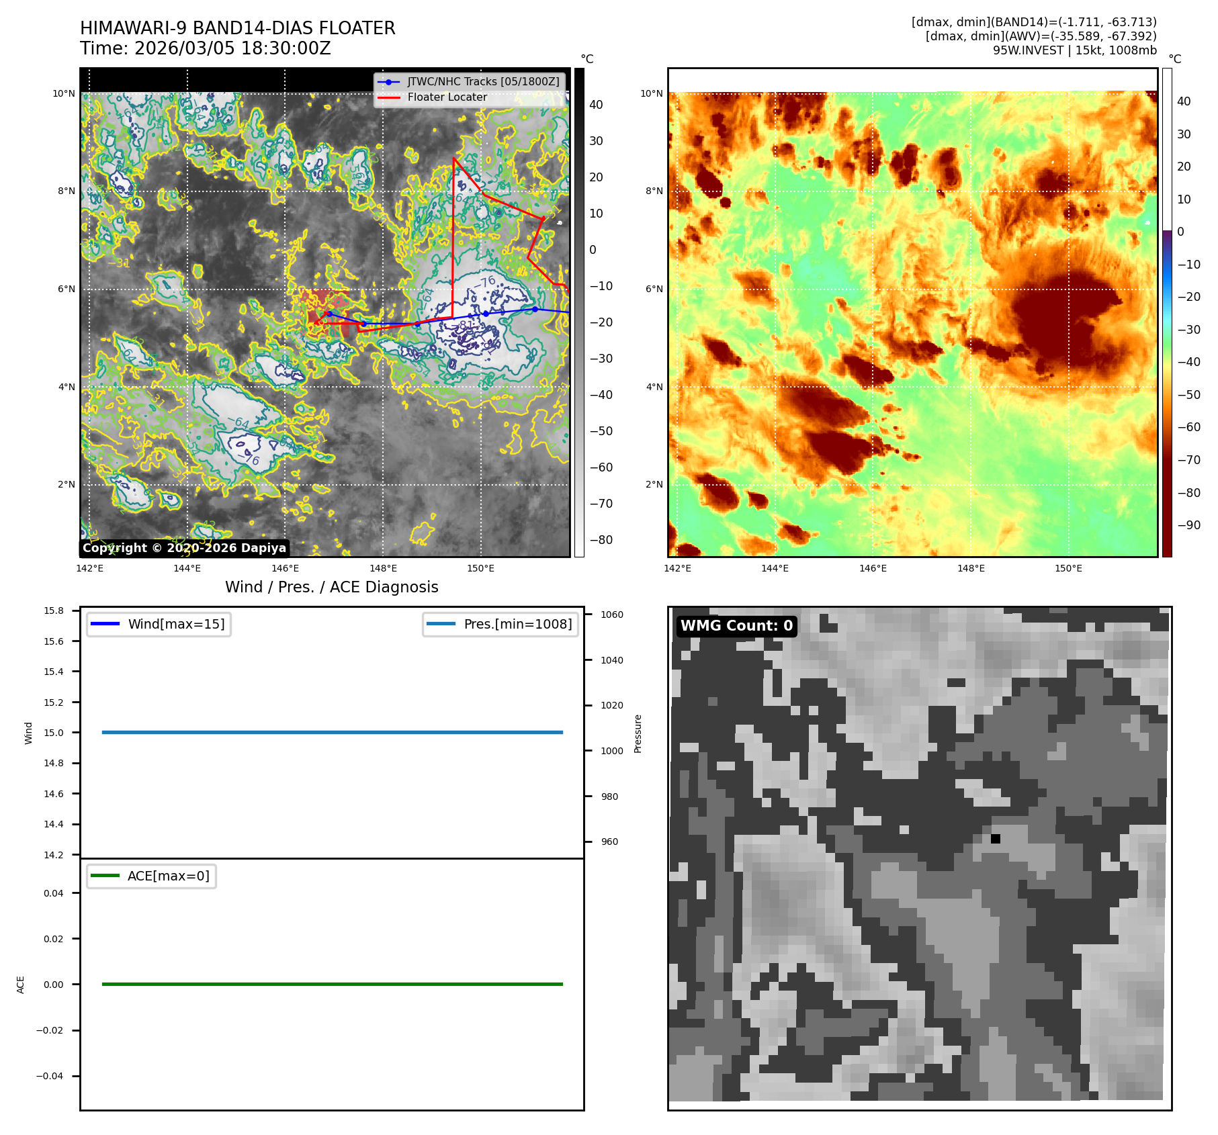
Task: Click the 95W.INVEST 15kt, 1008mb label
Action: point(1074,50)
